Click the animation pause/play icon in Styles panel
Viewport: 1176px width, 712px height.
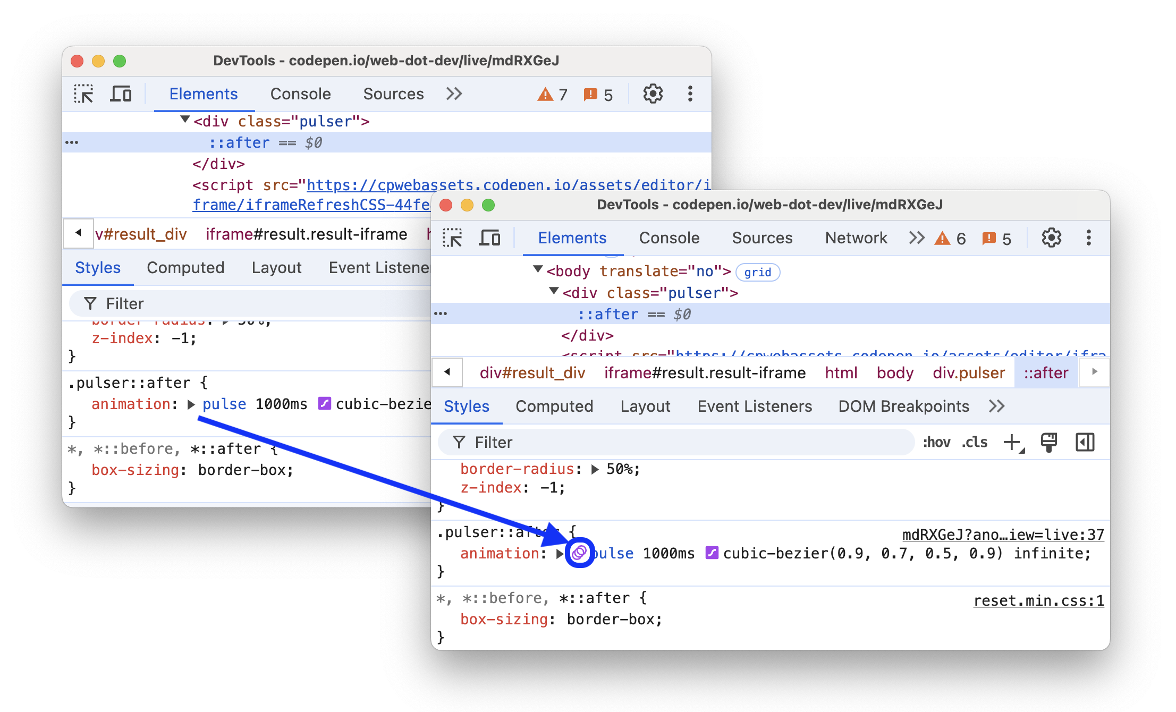click(x=579, y=553)
